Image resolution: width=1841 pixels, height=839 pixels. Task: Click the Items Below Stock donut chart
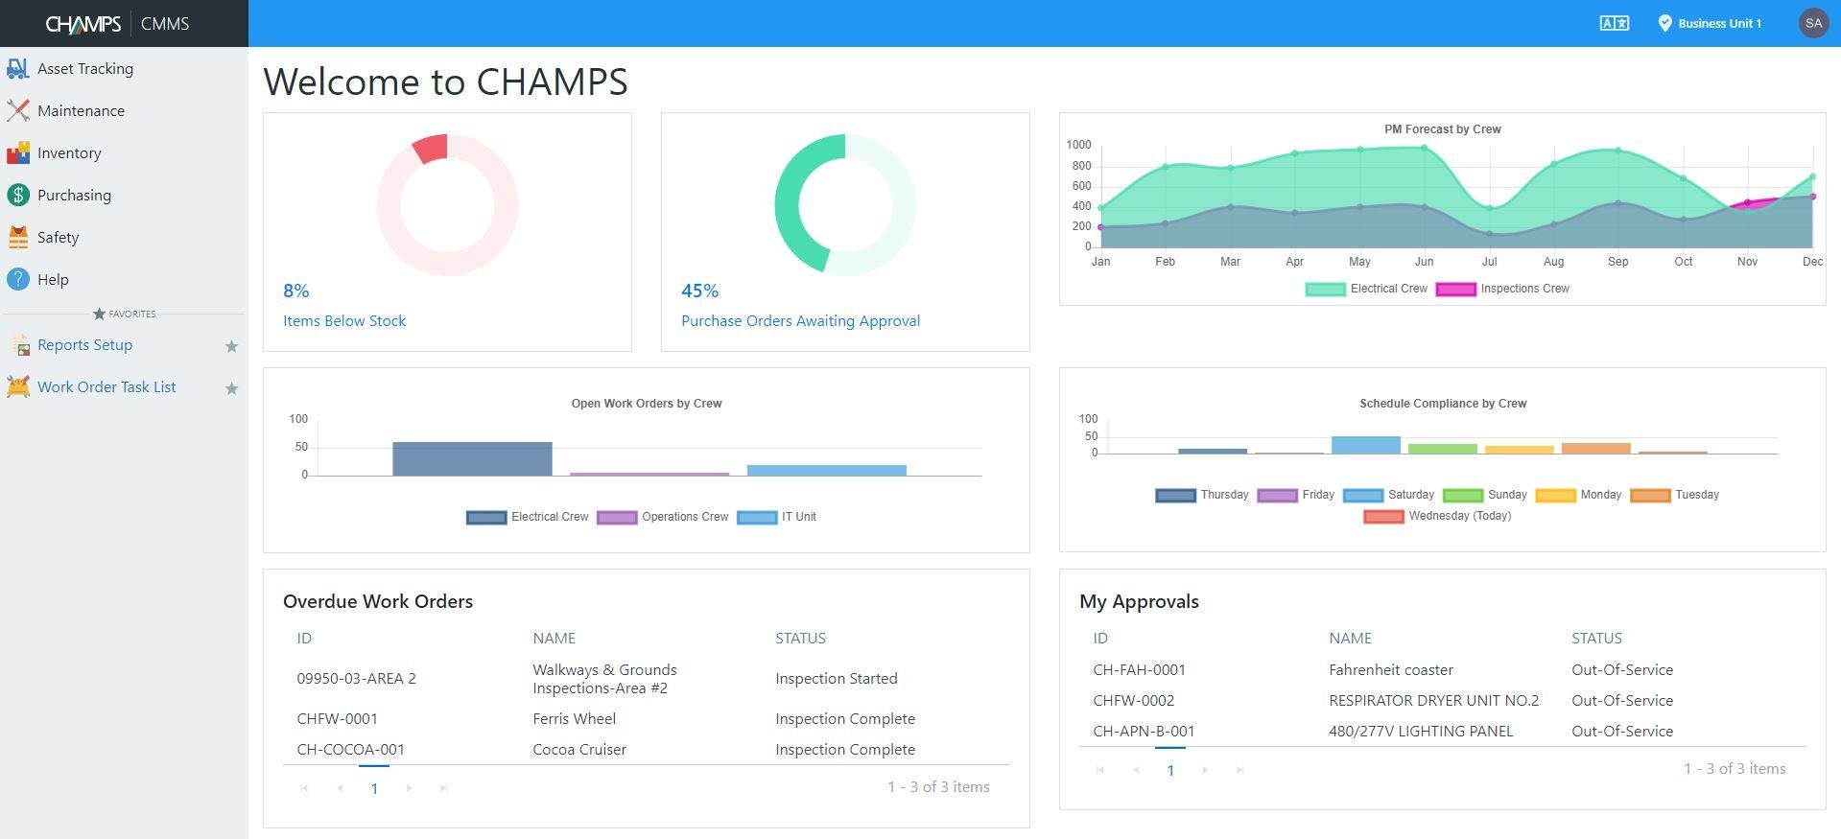[x=447, y=205]
